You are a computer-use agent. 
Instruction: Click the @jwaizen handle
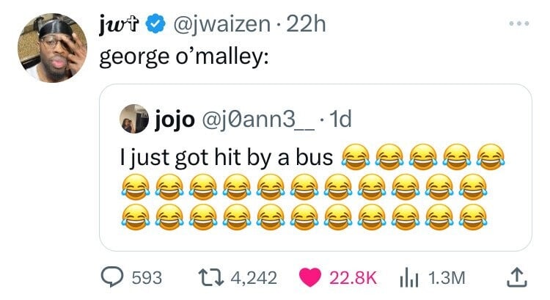click(x=222, y=24)
